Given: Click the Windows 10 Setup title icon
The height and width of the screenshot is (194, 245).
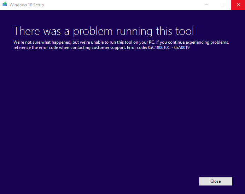Looking at the screenshot, I should click(x=5, y=4).
